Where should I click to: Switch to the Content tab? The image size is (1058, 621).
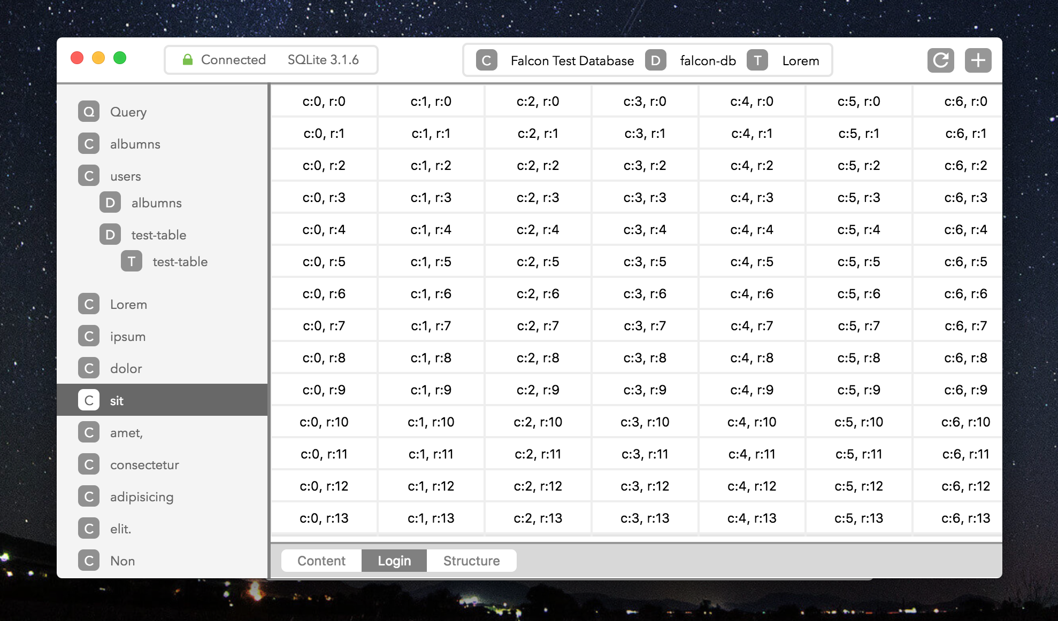(321, 561)
